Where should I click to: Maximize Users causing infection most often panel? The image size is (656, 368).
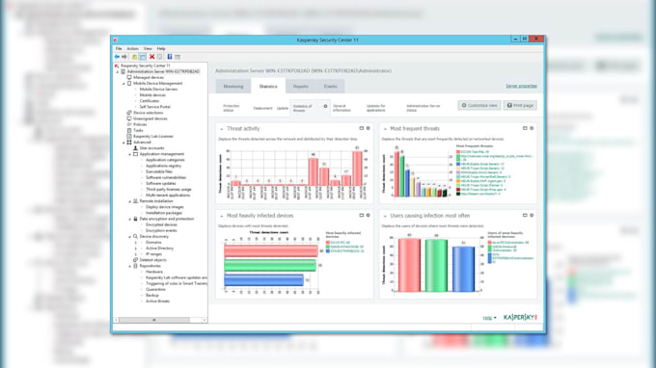pyautogui.click(x=525, y=215)
